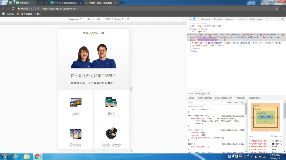
Task: Select the iPhone product tile
Action: (x=75, y=135)
